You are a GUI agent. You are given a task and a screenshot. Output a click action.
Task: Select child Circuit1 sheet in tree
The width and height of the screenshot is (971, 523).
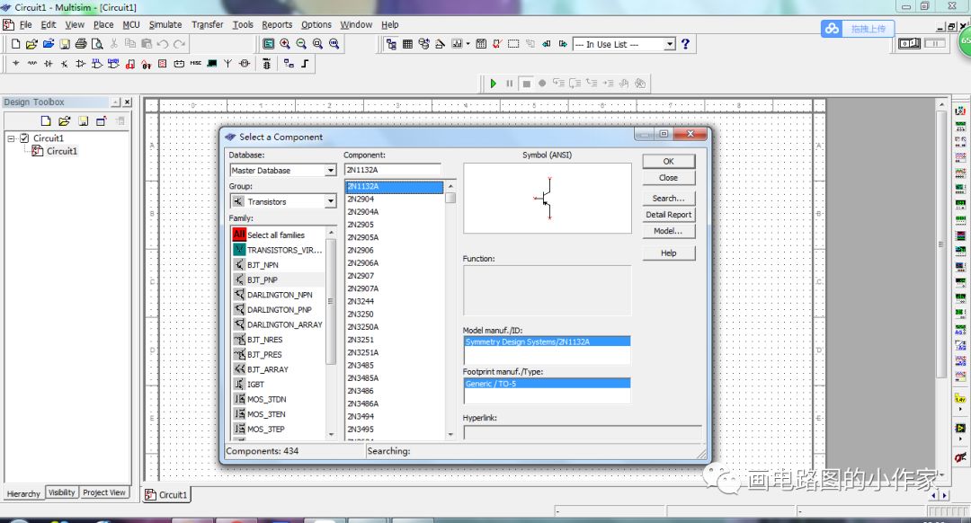click(61, 151)
